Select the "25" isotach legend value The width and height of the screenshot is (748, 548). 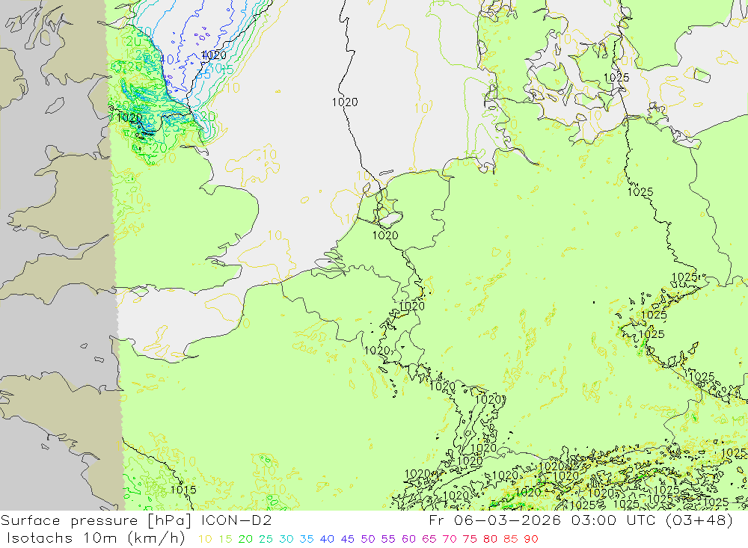tap(266, 540)
